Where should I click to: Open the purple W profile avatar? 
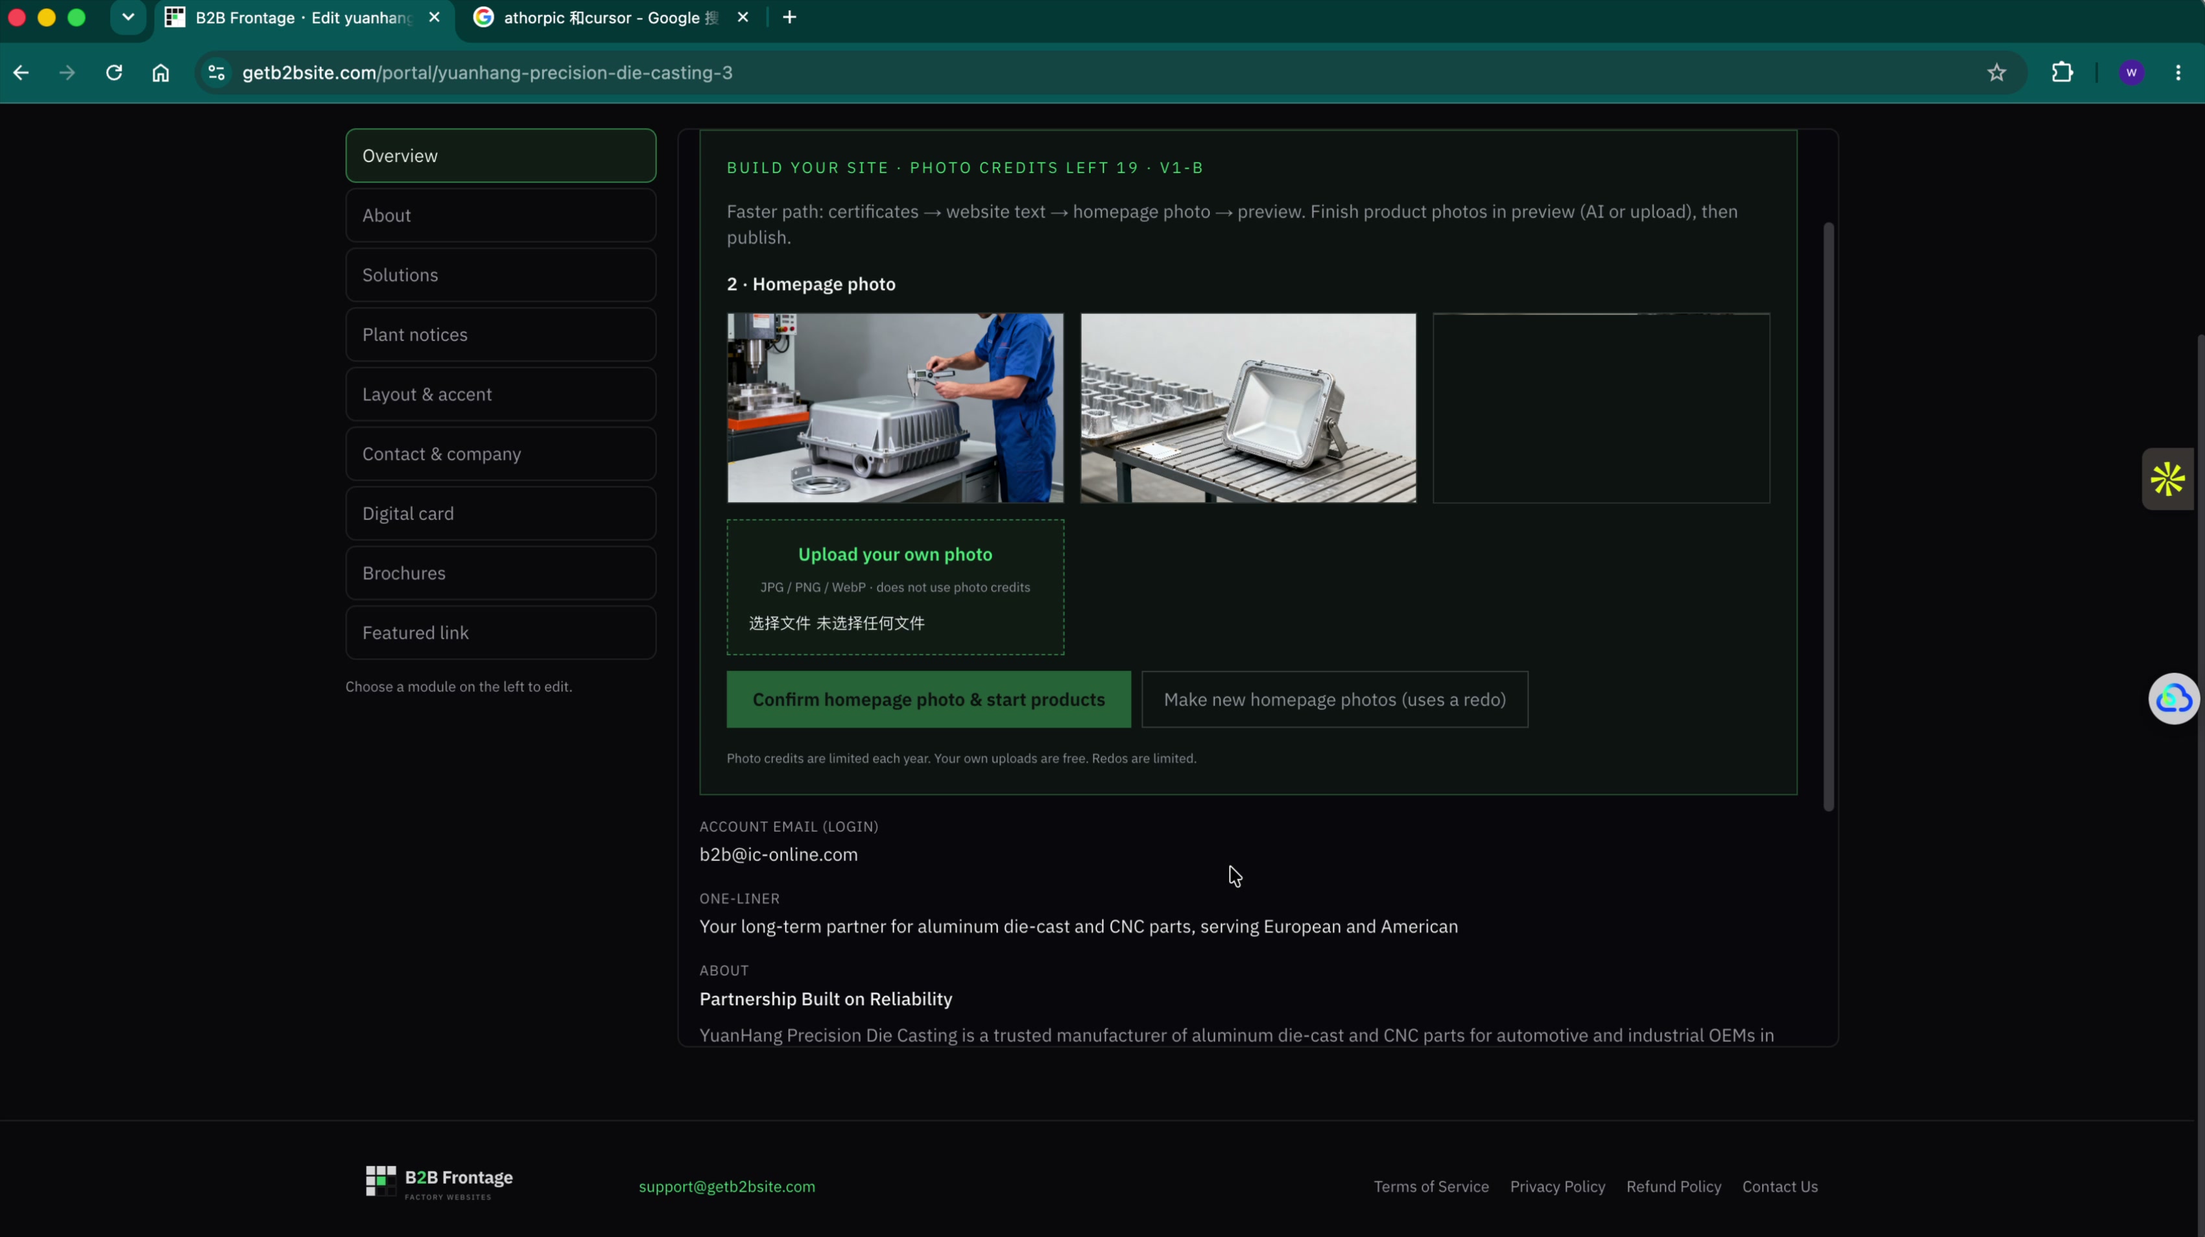tap(2131, 73)
